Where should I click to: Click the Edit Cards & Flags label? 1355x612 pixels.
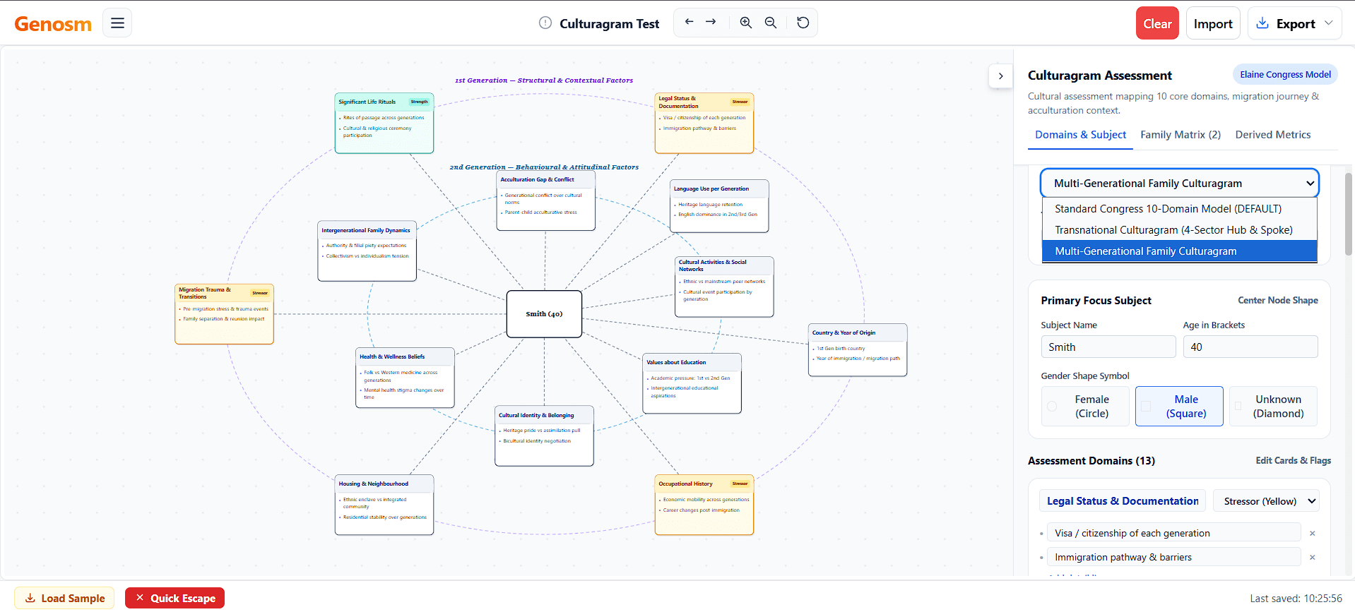[1293, 460]
